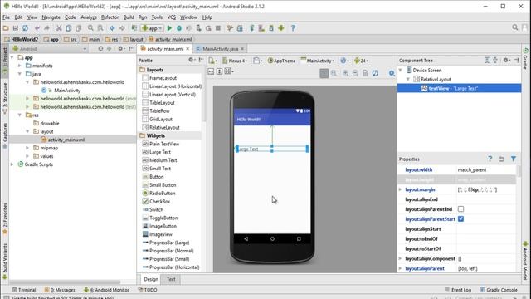The height and width of the screenshot is (299, 531).
Task: Click the Cut scissors icon
Action: click(x=59, y=28)
